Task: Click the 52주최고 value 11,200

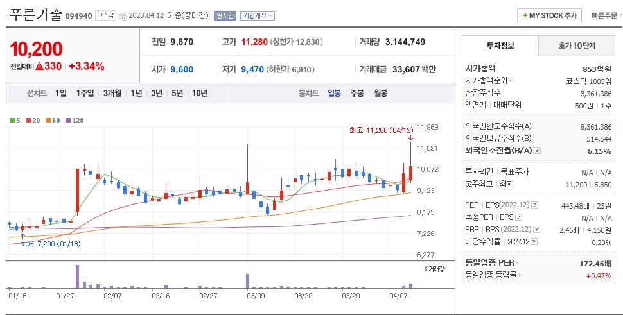Action: [576, 185]
